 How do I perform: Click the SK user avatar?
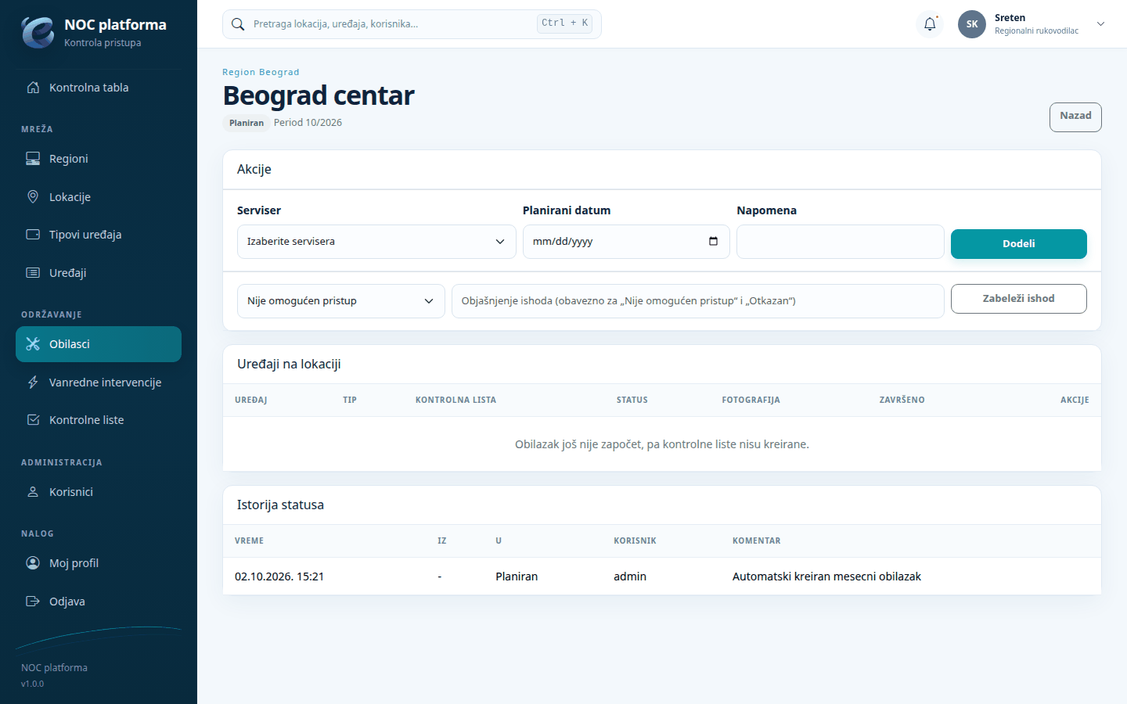pos(972,24)
